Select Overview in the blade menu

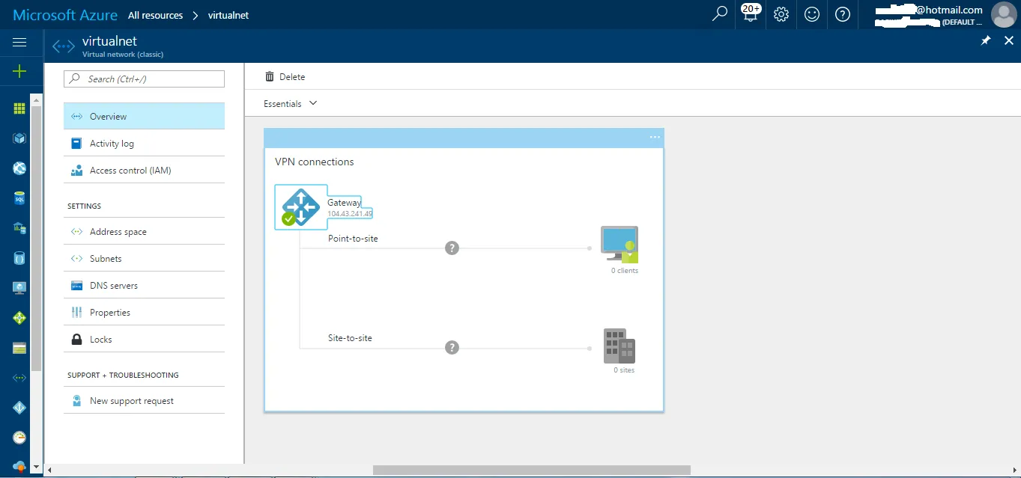click(144, 116)
